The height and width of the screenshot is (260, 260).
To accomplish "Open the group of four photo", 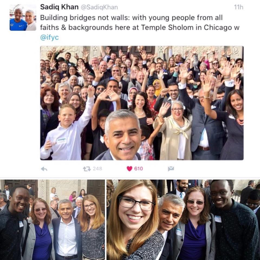I will click(52, 220).
